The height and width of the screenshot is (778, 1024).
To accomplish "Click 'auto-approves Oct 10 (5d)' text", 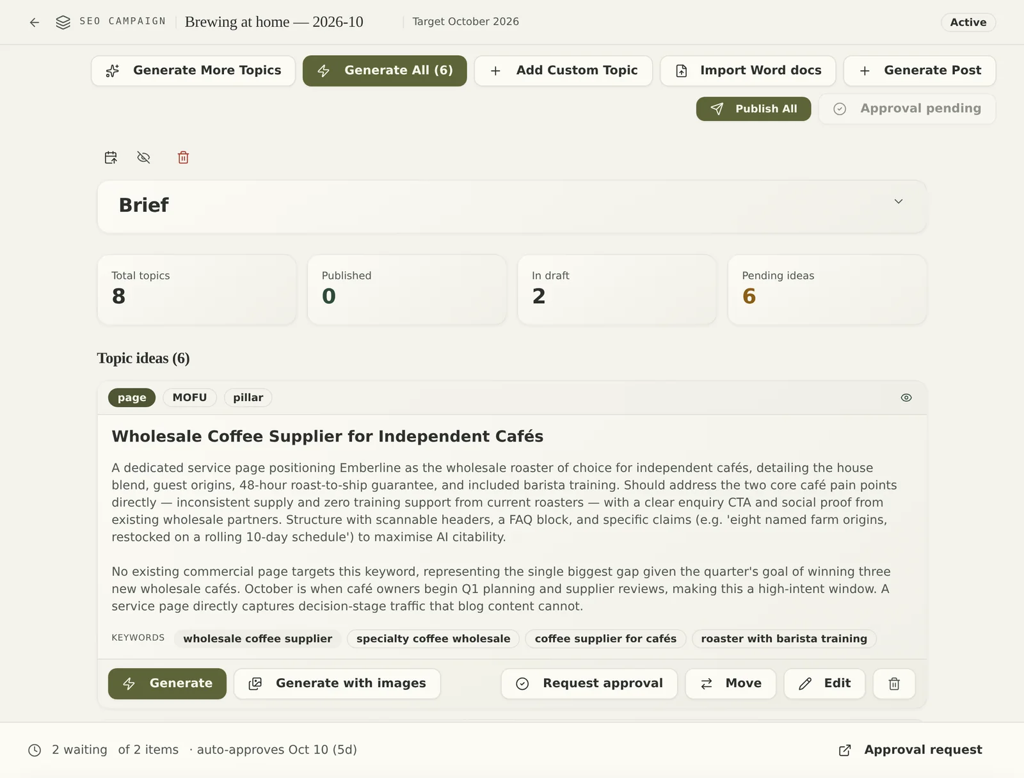I will [x=276, y=750].
